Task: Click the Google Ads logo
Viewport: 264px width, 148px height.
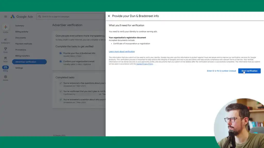Action: click(22, 16)
